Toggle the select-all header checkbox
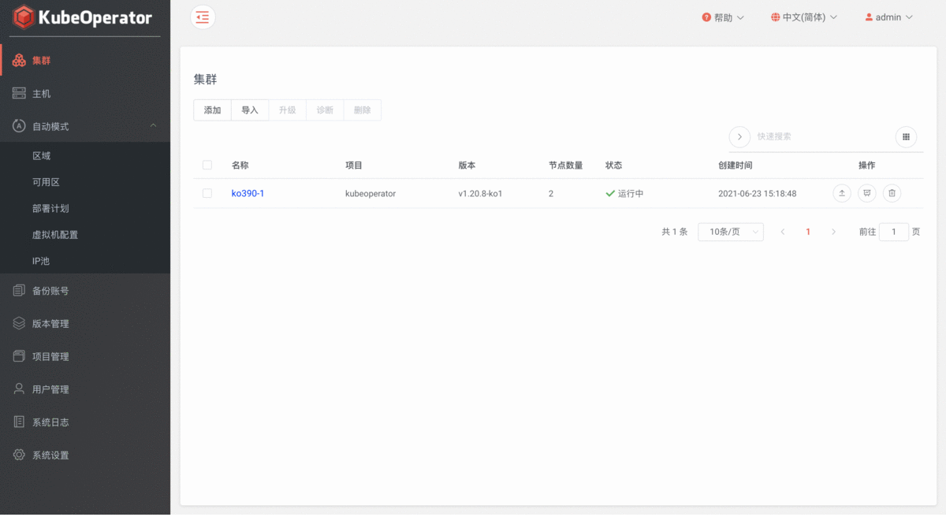 click(207, 166)
